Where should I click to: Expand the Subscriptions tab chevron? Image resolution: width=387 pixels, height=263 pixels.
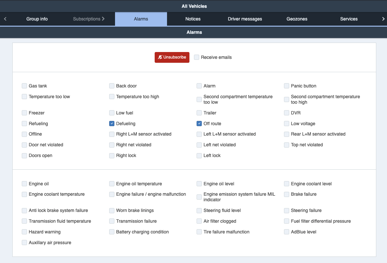[103, 19]
